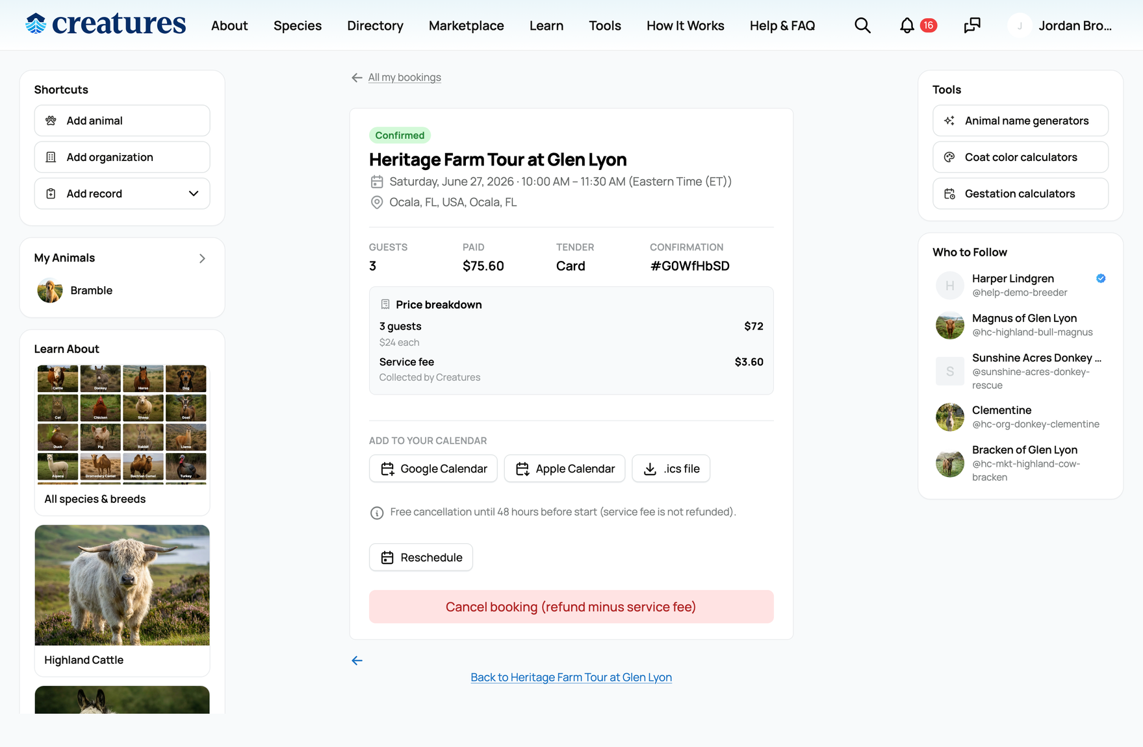Follow the All my bookings link

coord(405,77)
